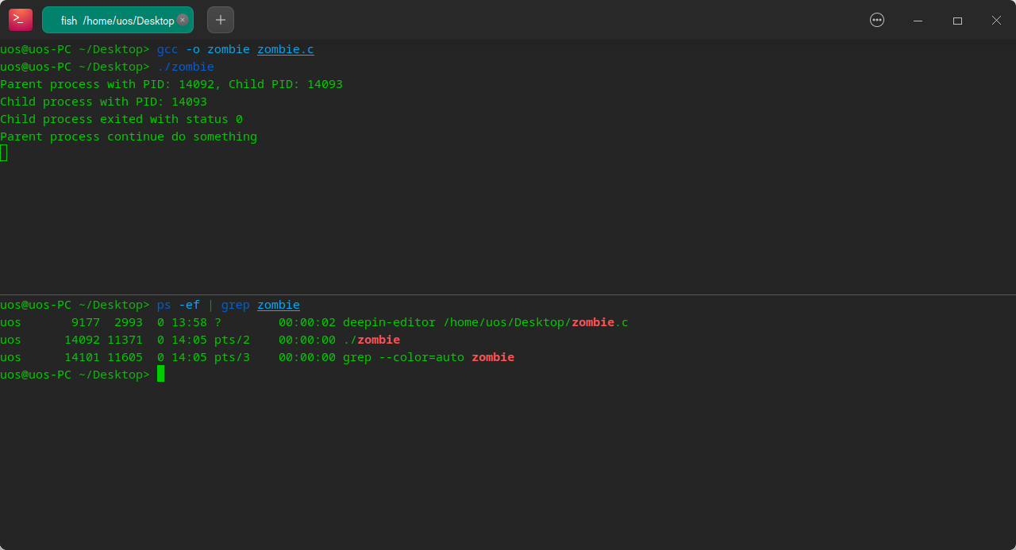Click deepin-editor text in process list

tap(389, 322)
